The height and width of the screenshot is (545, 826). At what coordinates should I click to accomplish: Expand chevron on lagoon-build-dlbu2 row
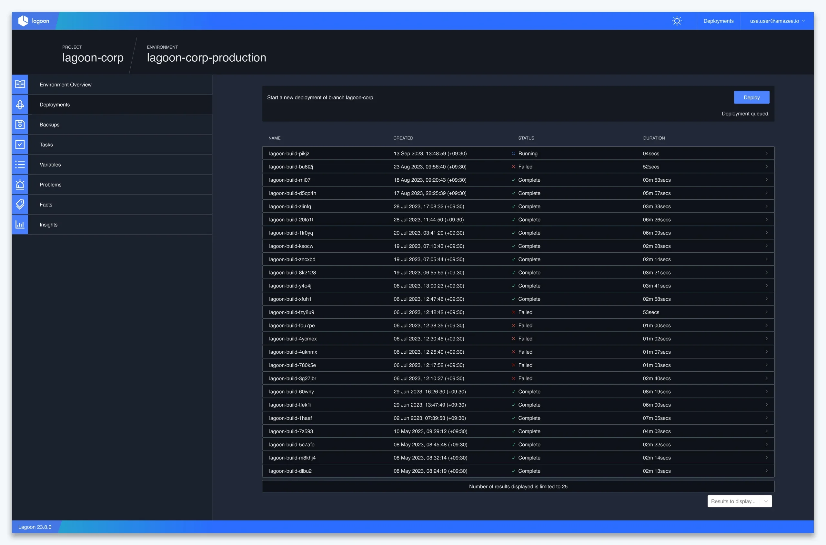pos(766,470)
